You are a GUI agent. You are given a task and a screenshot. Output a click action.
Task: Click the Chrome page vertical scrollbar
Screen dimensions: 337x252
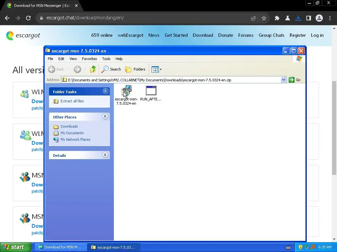[x=334, y=128]
